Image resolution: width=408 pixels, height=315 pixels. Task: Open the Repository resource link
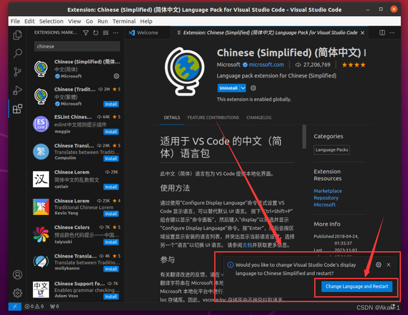pyautogui.click(x=326, y=198)
